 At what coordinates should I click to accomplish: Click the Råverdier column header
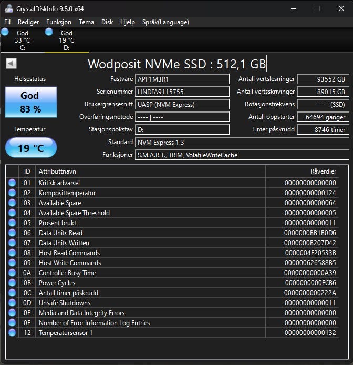tap(302, 171)
